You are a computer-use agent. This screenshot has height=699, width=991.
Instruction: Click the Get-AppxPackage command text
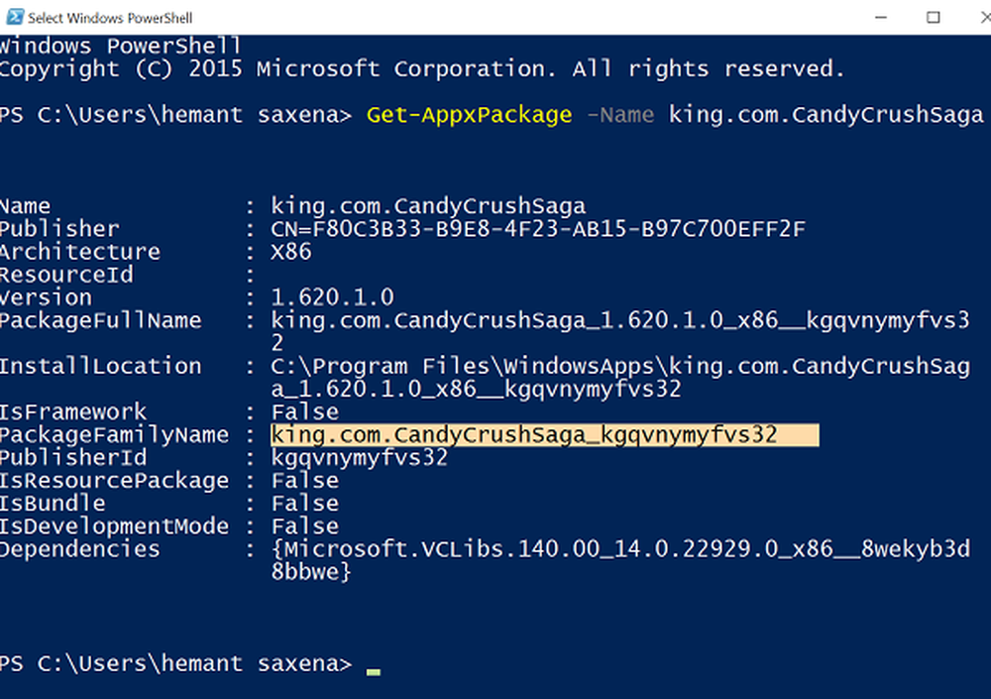click(x=469, y=115)
